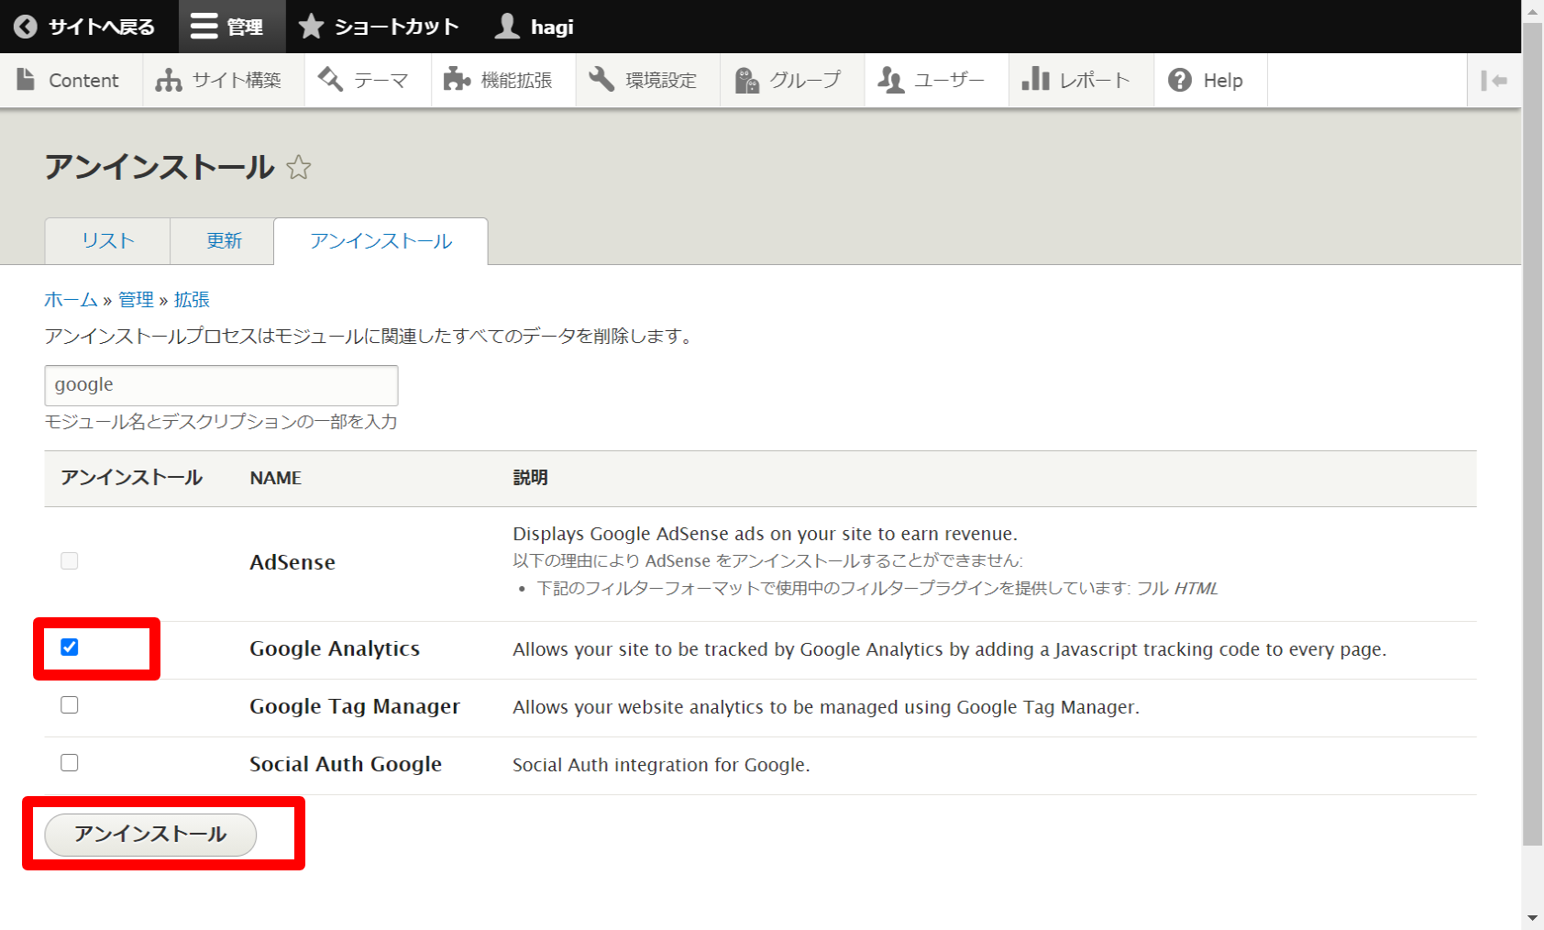Click the Google Analytics module name
The height and width of the screenshot is (930, 1544).
pyautogui.click(x=335, y=649)
